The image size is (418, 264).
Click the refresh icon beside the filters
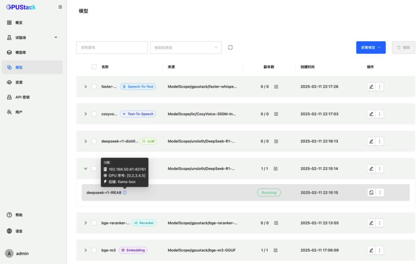coord(230,47)
